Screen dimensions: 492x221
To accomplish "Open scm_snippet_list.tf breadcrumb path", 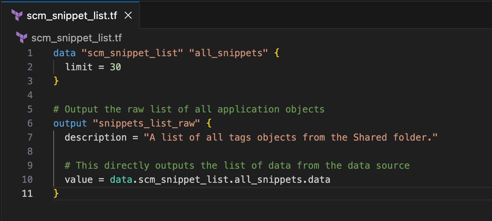I will tap(76, 38).
